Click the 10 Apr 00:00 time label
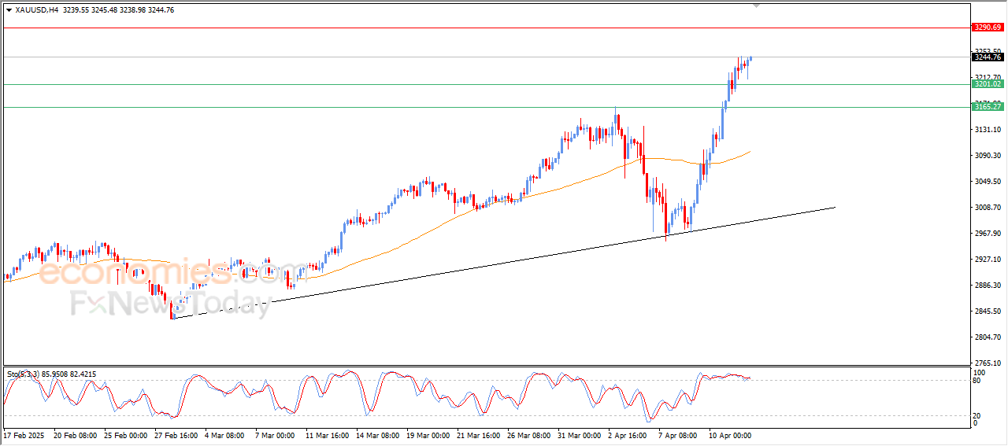This screenshot has width=1008, height=446. click(732, 435)
